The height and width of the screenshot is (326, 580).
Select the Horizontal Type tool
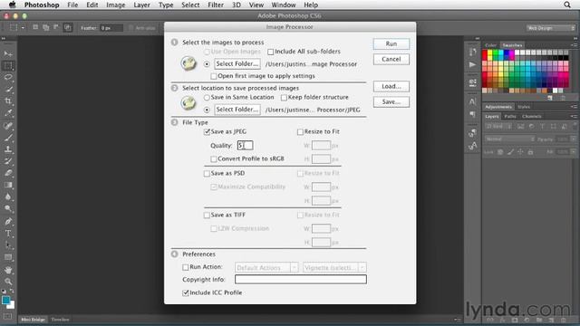[8, 234]
